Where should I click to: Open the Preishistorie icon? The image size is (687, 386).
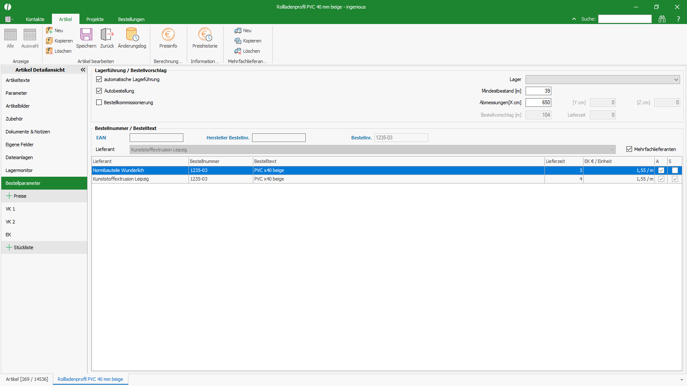205,35
